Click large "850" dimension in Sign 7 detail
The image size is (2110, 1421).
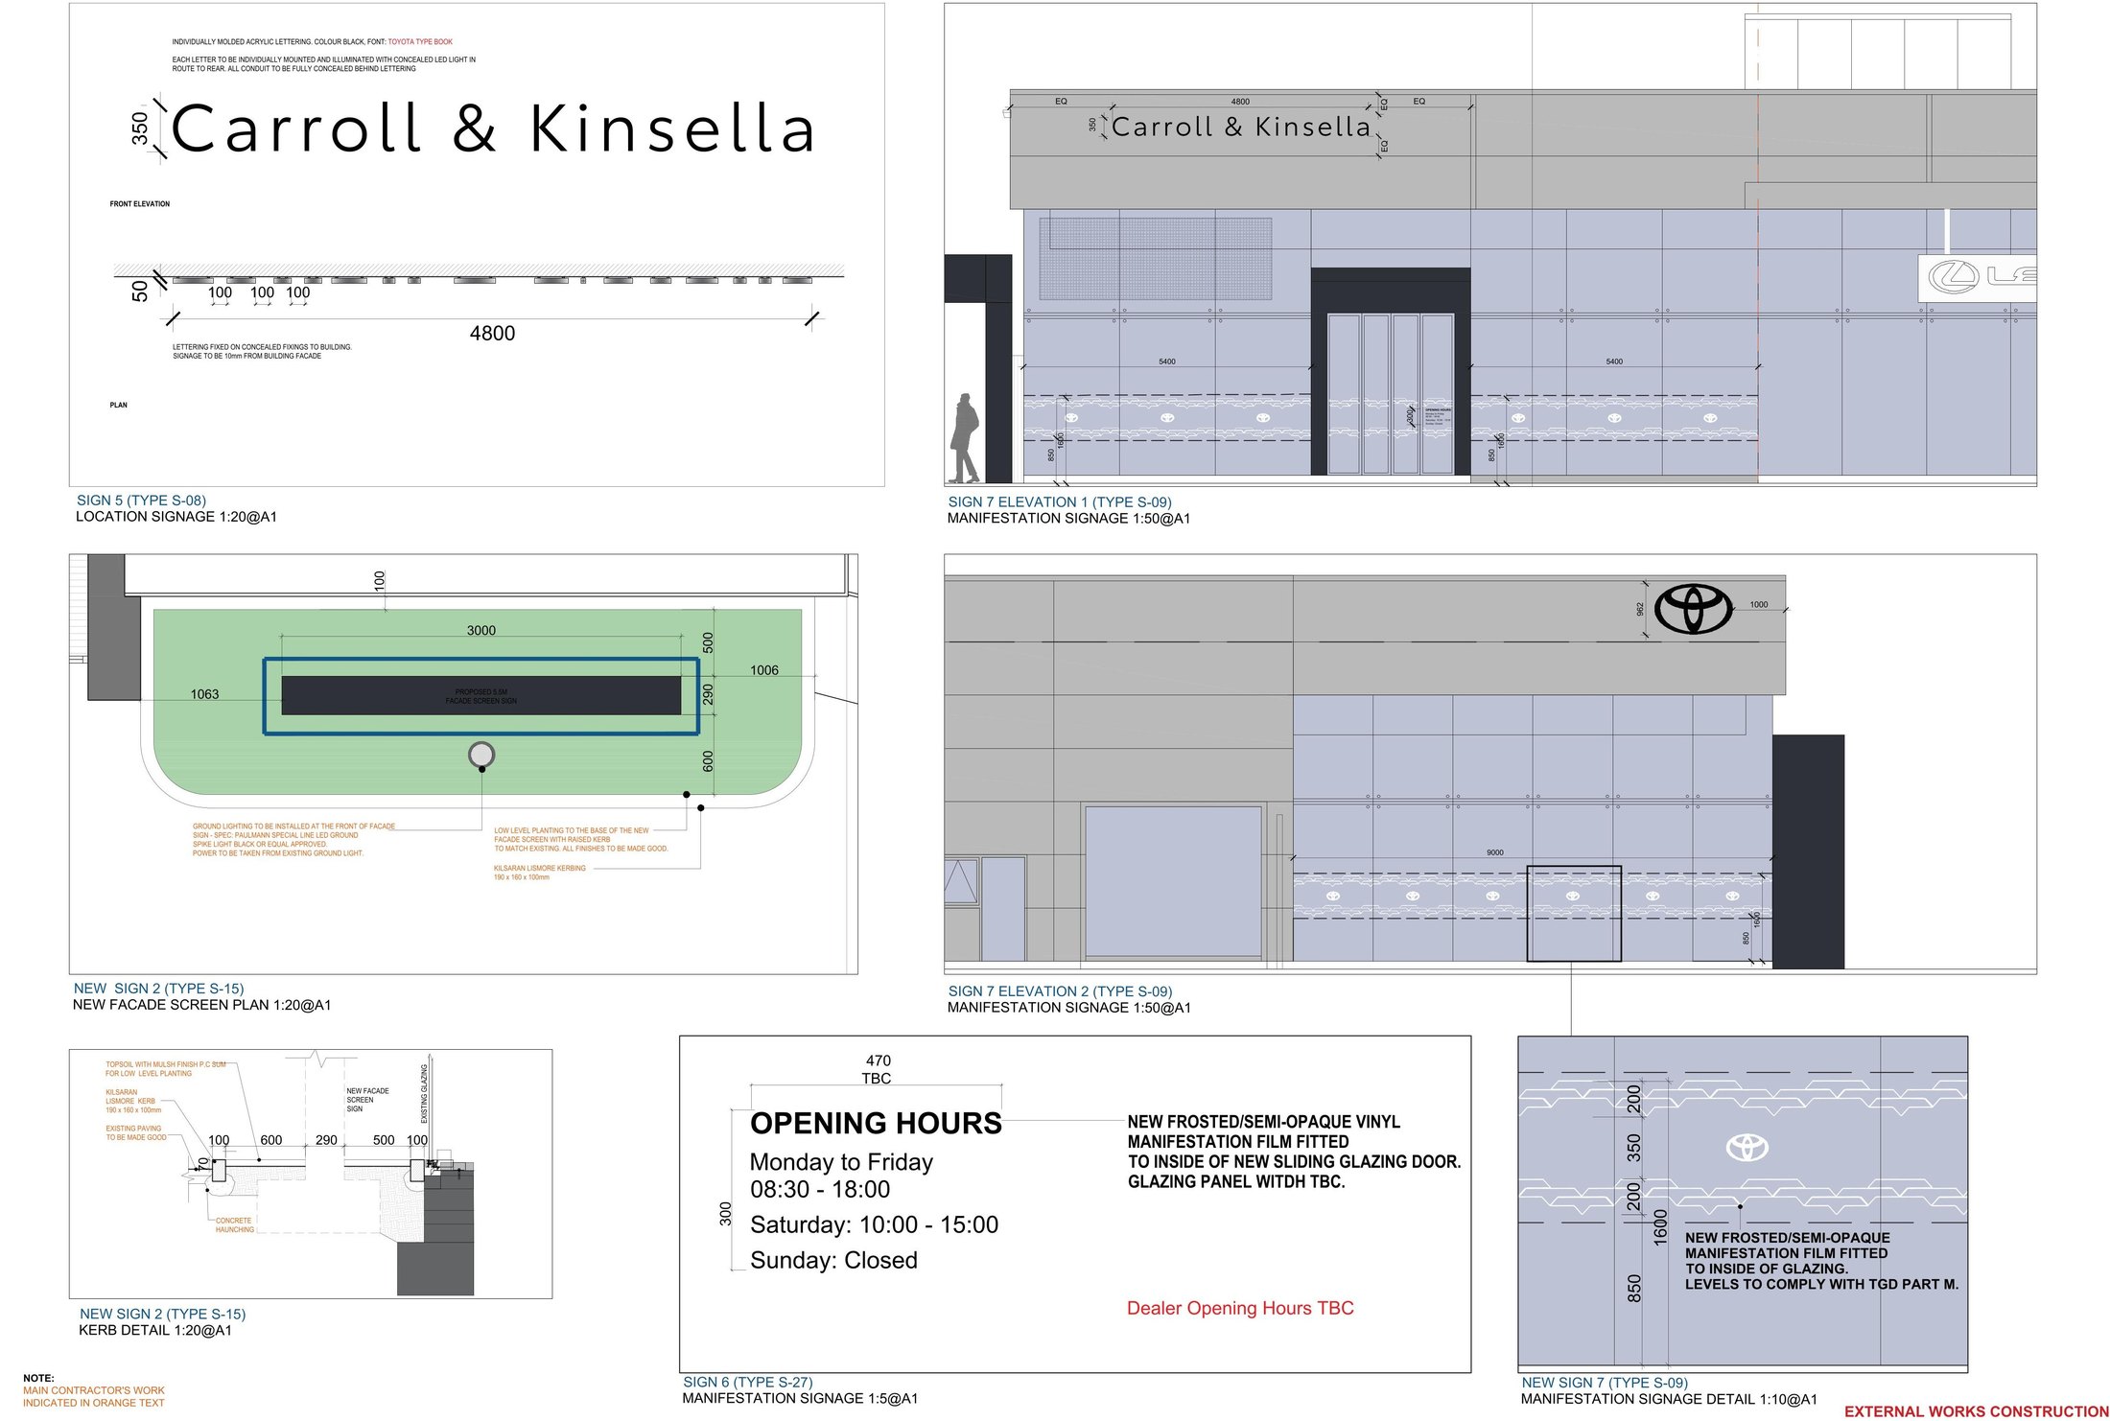click(x=1634, y=1289)
